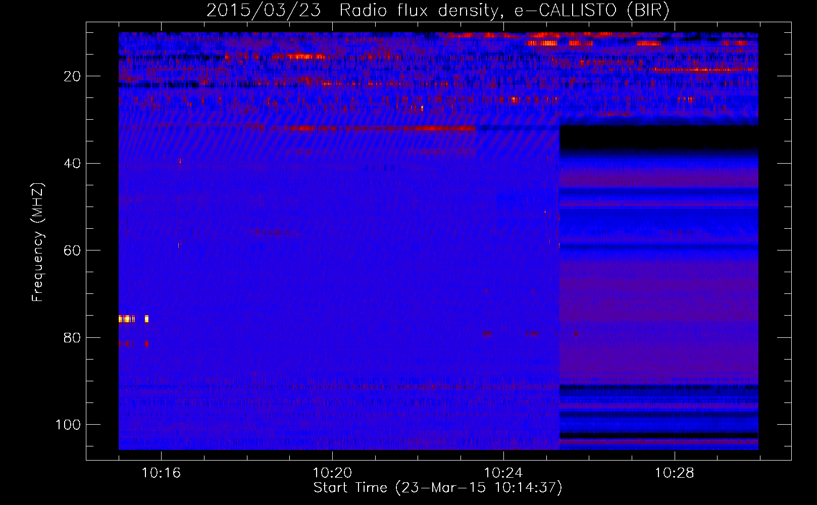Click the 100 MHz frequency tick label

68,425
